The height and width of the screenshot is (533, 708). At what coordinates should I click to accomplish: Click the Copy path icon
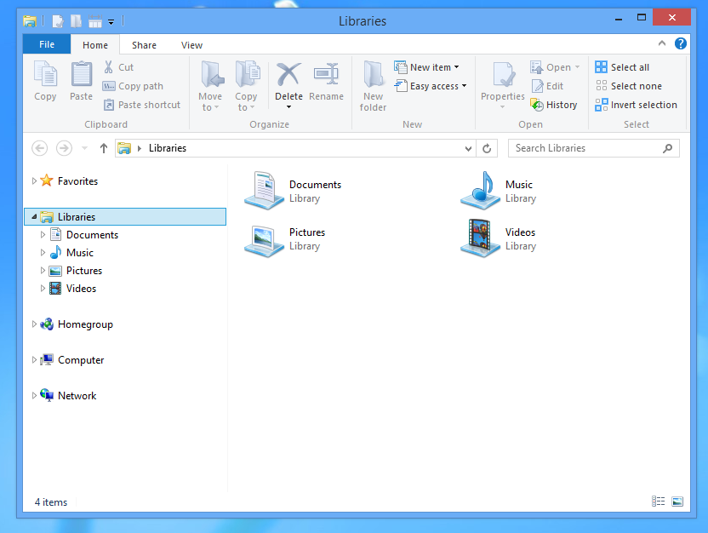109,86
